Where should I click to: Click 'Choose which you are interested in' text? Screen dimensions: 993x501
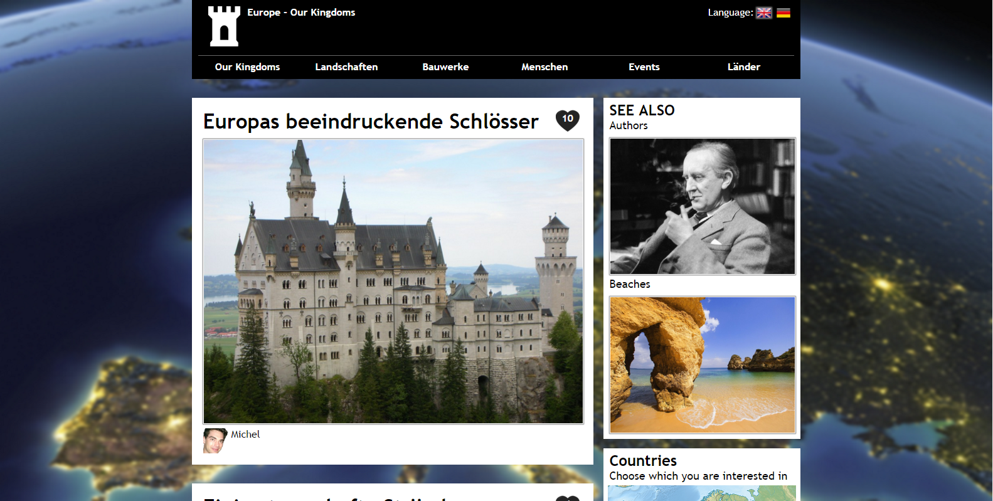click(698, 476)
